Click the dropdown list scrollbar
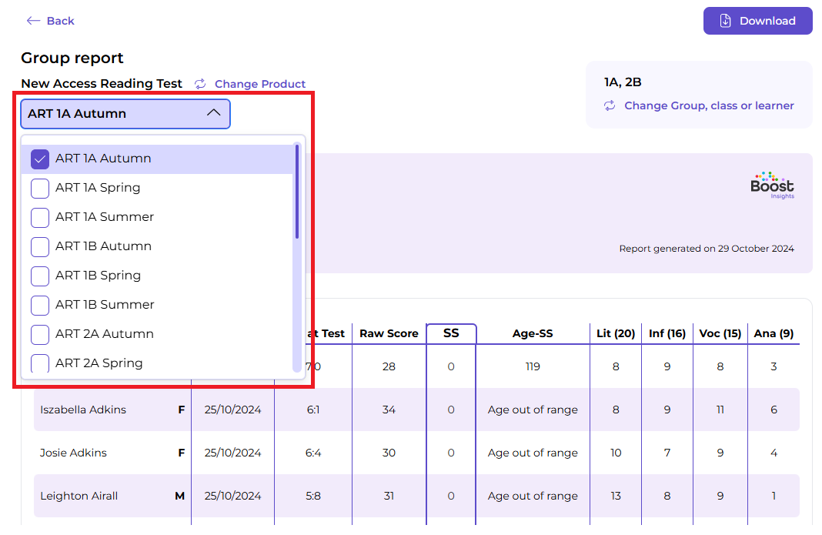 tap(297, 191)
